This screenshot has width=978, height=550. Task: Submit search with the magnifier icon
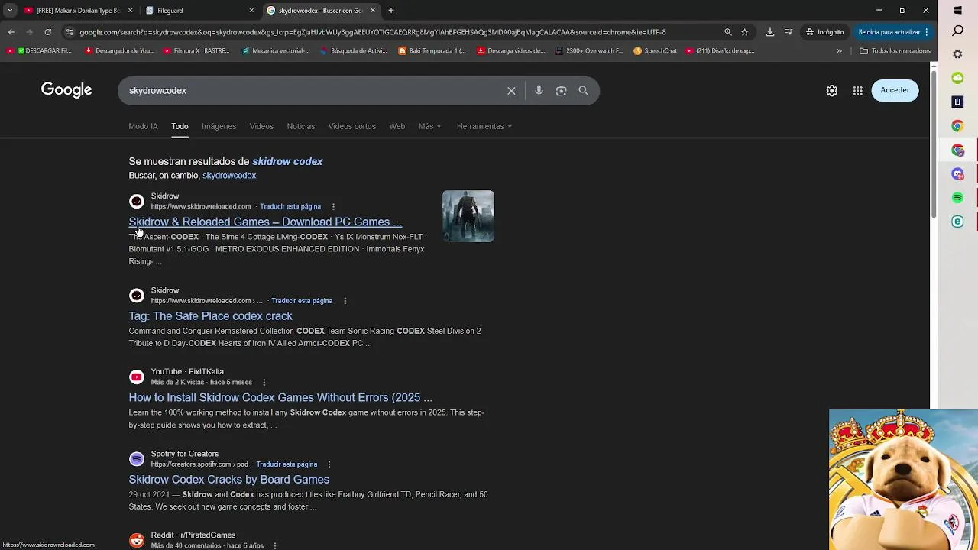tap(583, 91)
